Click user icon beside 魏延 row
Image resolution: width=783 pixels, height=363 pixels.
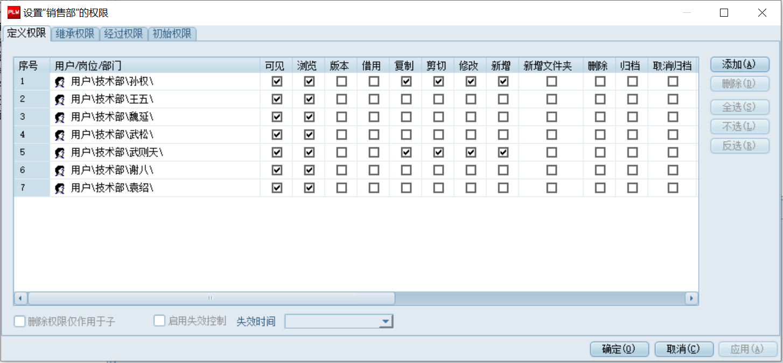[x=60, y=117]
